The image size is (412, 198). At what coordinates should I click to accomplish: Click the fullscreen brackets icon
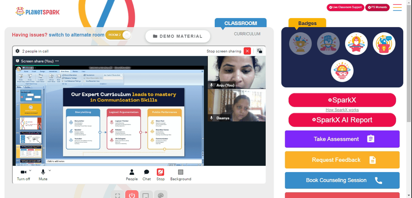(118, 196)
